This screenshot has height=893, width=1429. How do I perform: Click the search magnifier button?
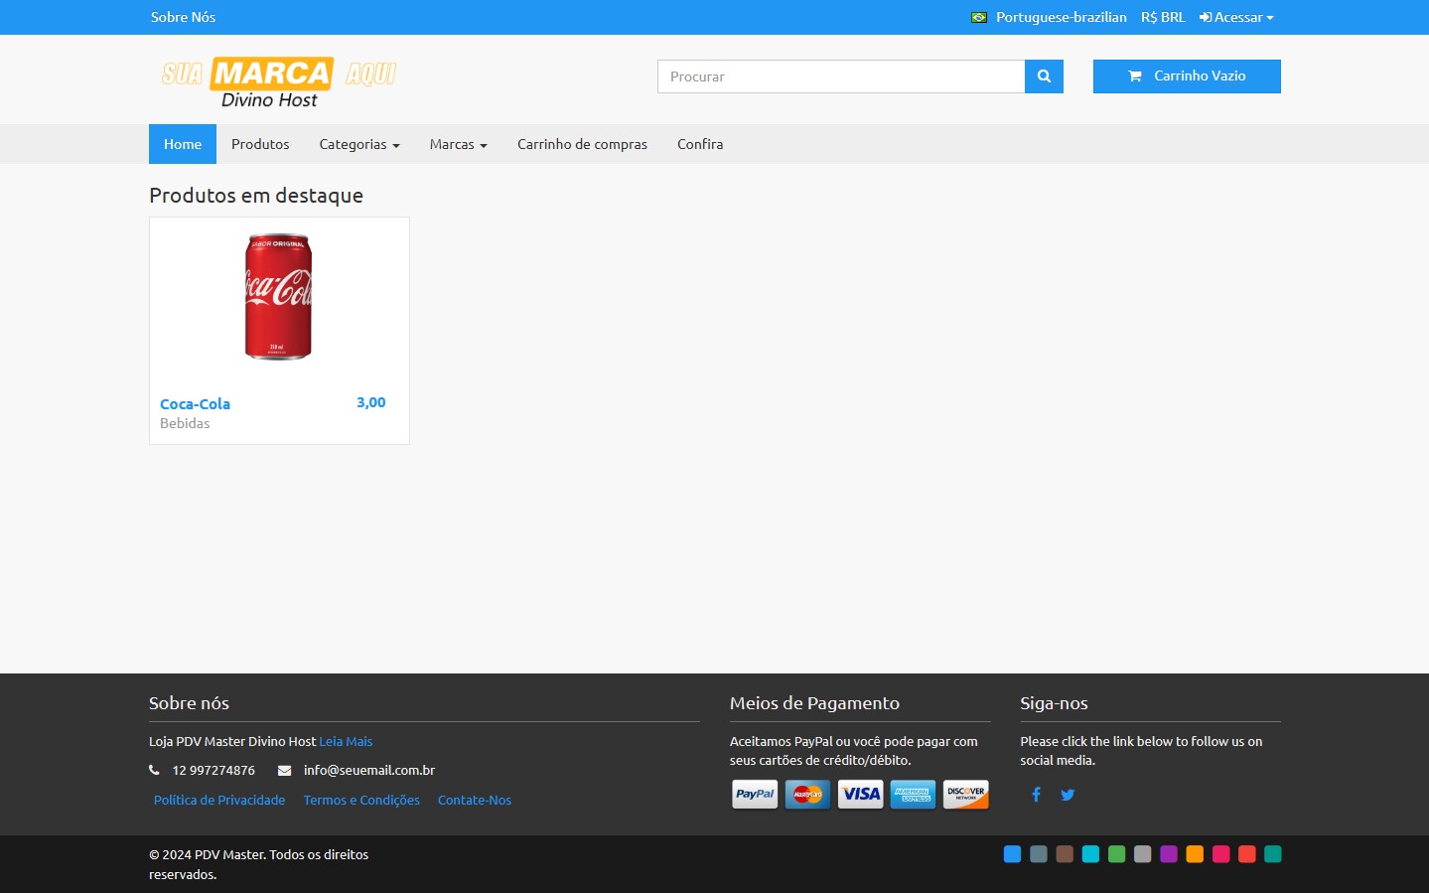1044,76
